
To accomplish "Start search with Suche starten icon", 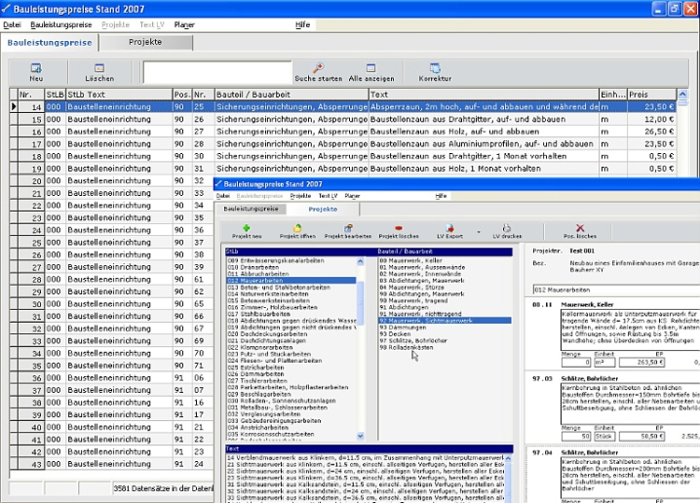I will [x=318, y=67].
